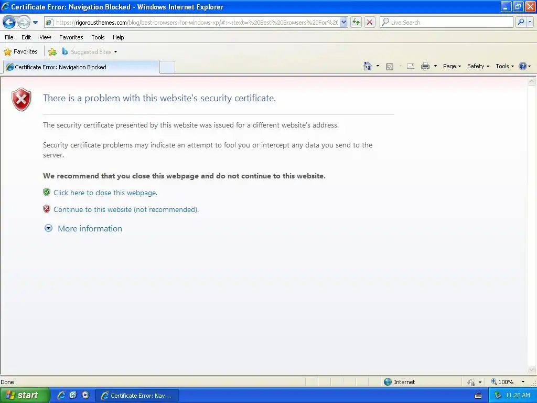The image size is (537, 403).
Task: Open the recent pages dropdown arrow
Action: point(35,23)
